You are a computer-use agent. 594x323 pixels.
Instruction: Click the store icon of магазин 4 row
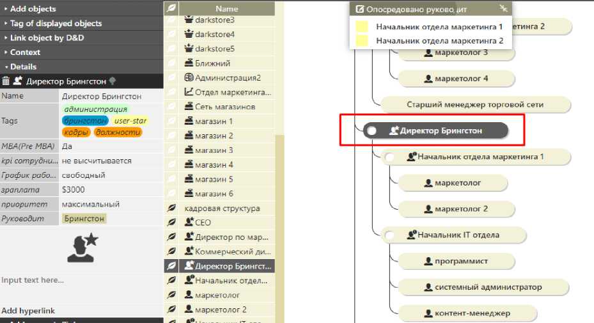point(189,164)
